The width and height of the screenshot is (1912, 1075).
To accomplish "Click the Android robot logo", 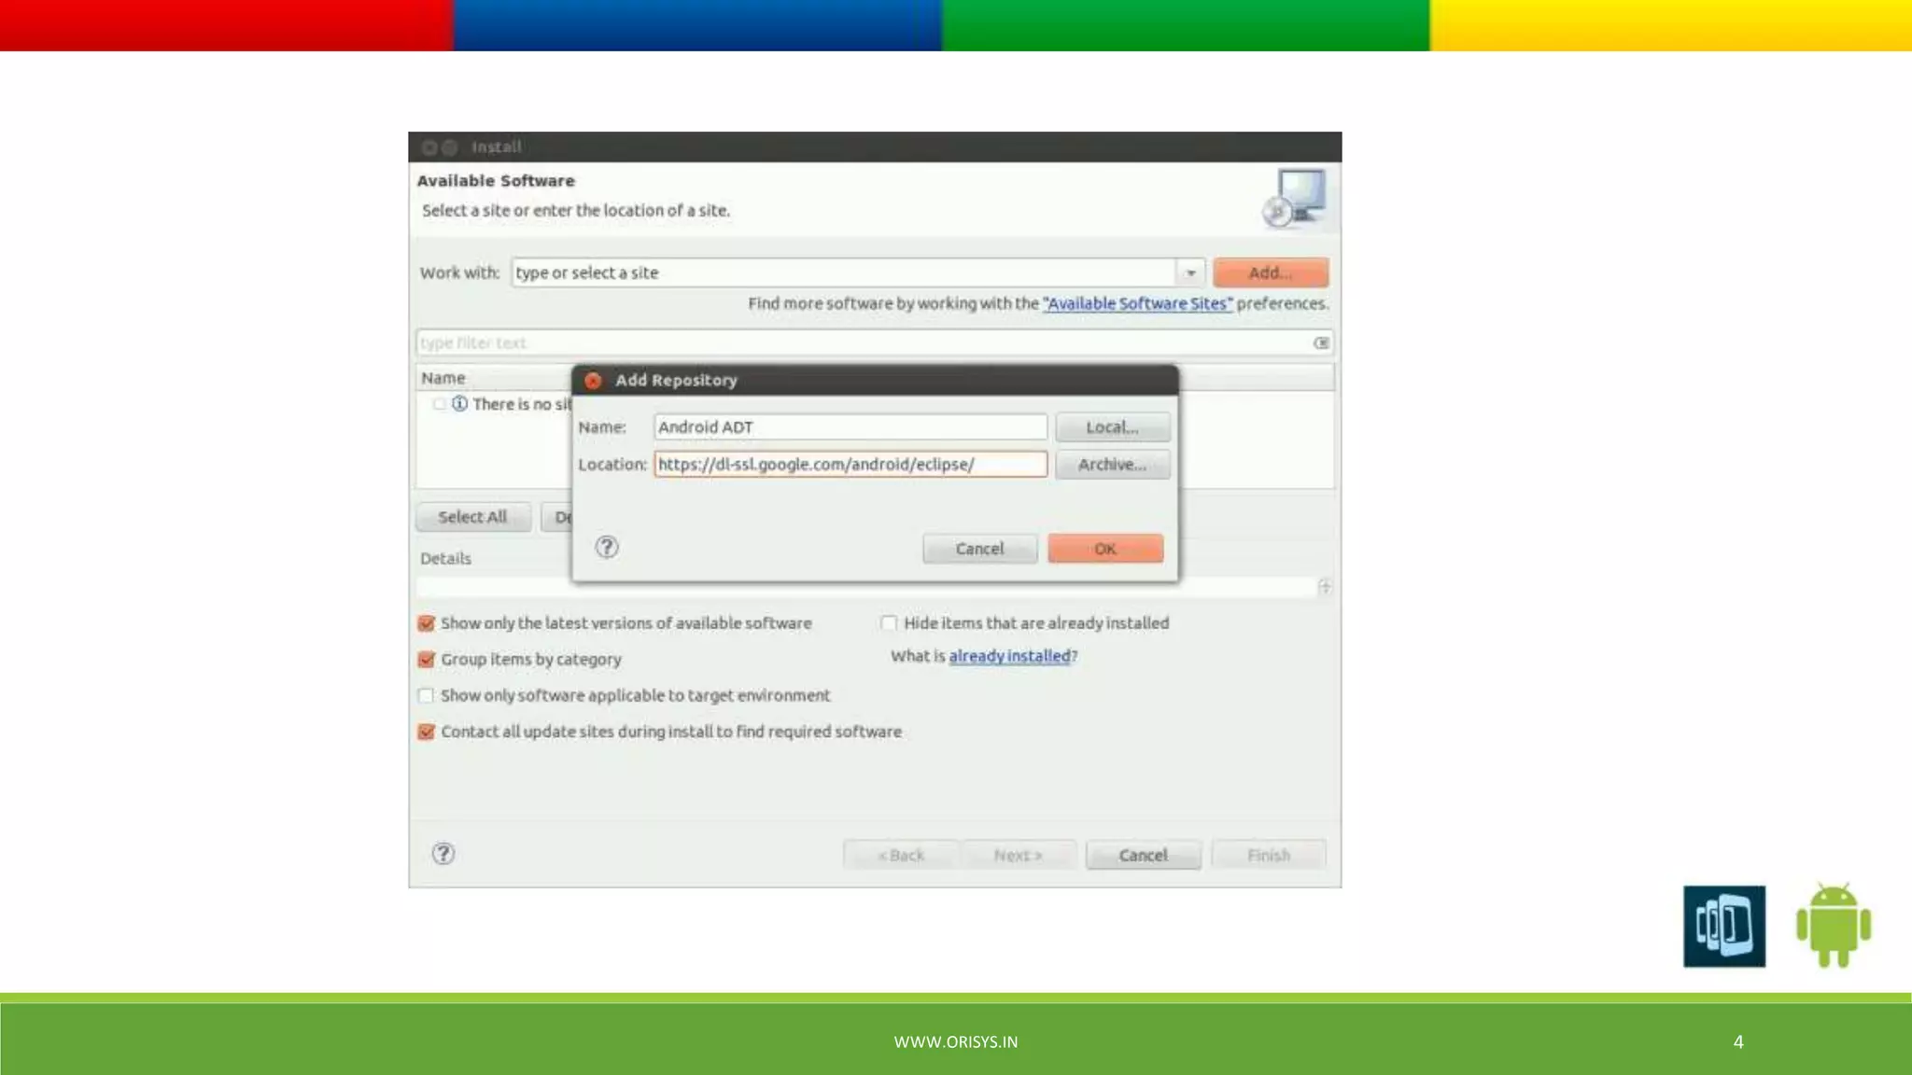I will [1834, 925].
